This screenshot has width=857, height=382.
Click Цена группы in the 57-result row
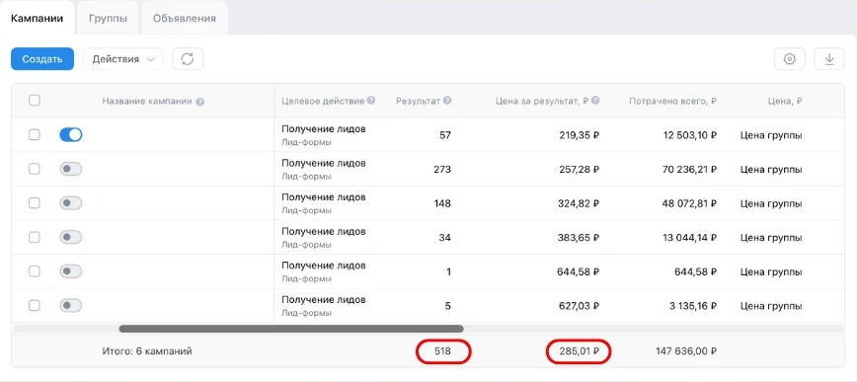[x=771, y=135]
